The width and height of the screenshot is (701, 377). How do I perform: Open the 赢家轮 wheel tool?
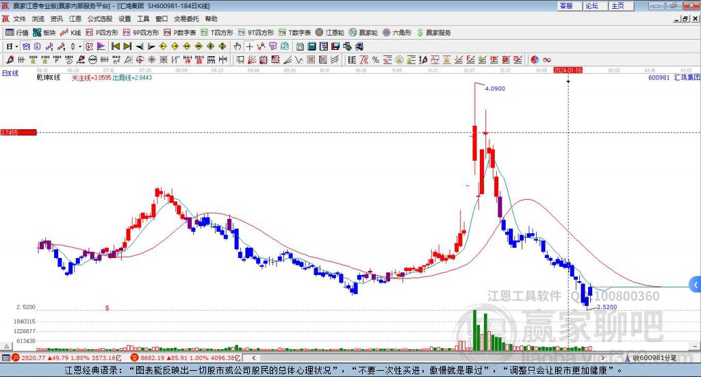(364, 33)
